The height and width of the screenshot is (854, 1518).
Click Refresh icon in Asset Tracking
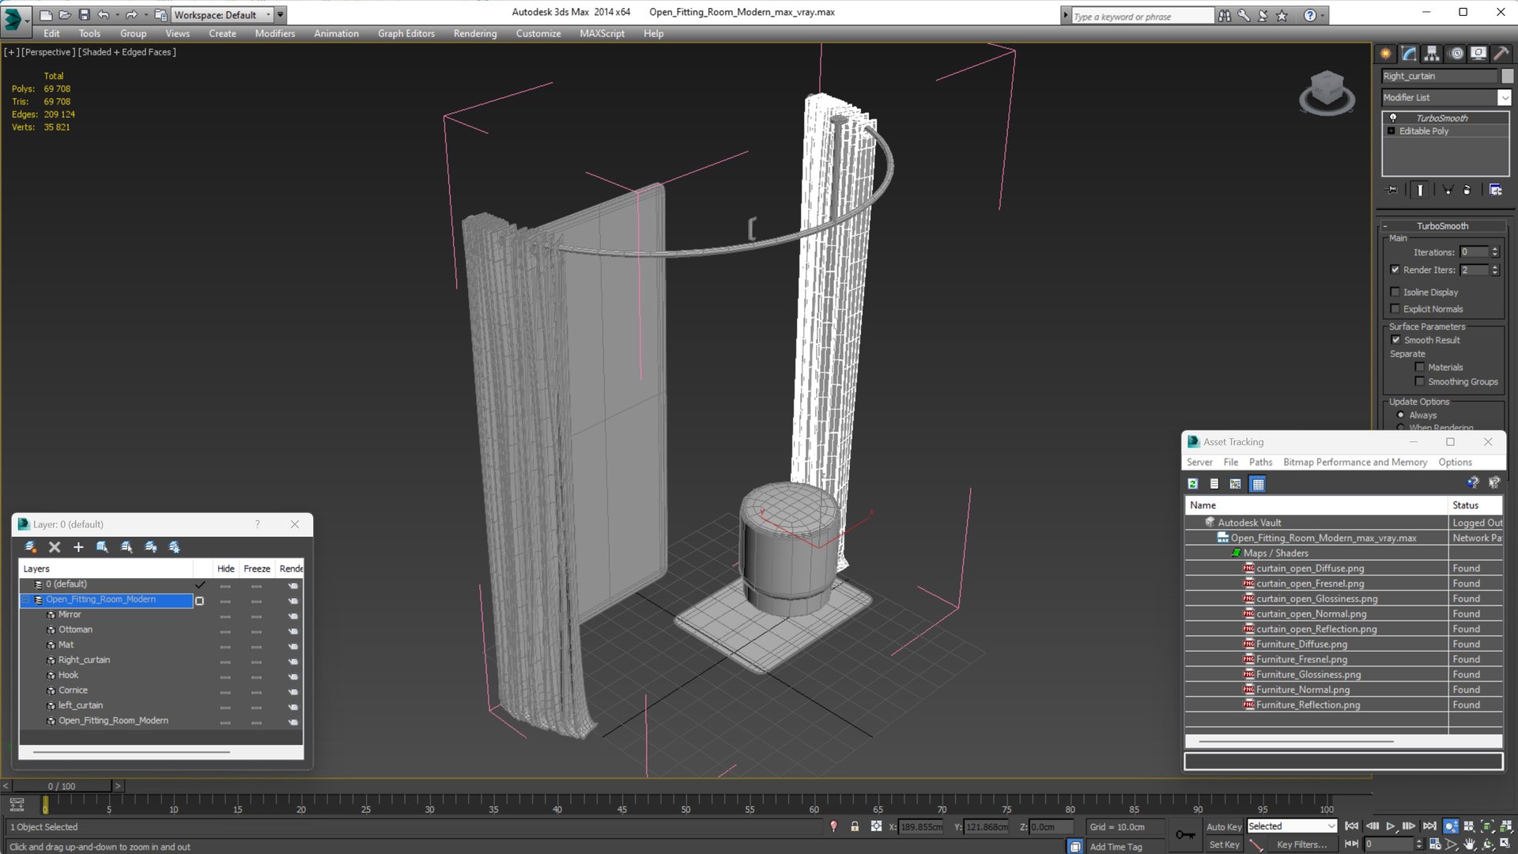tap(1193, 484)
